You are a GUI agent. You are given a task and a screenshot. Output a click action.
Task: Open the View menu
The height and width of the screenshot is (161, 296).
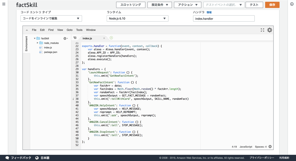coord(60,30)
